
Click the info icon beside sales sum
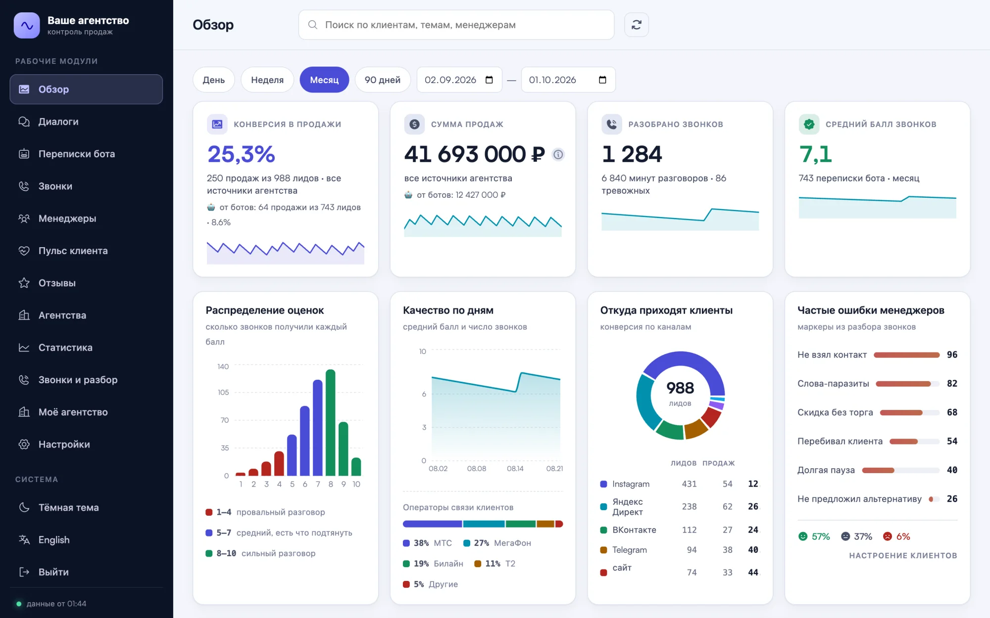558,154
